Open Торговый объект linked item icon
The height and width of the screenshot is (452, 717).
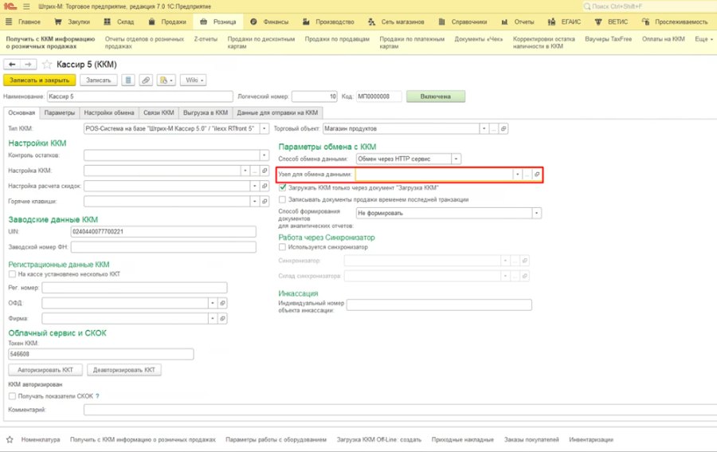pos(503,128)
